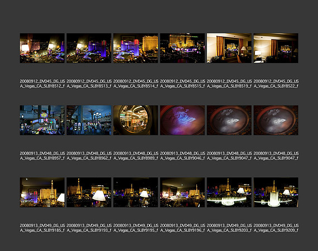Click file name text ending SL8Y8989_f

(136, 156)
